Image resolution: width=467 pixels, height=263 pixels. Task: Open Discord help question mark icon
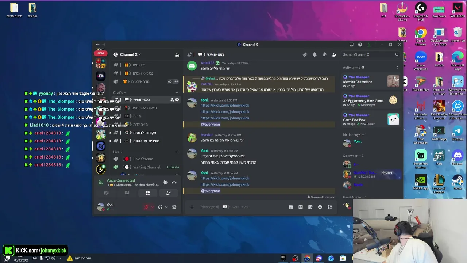[360, 45]
